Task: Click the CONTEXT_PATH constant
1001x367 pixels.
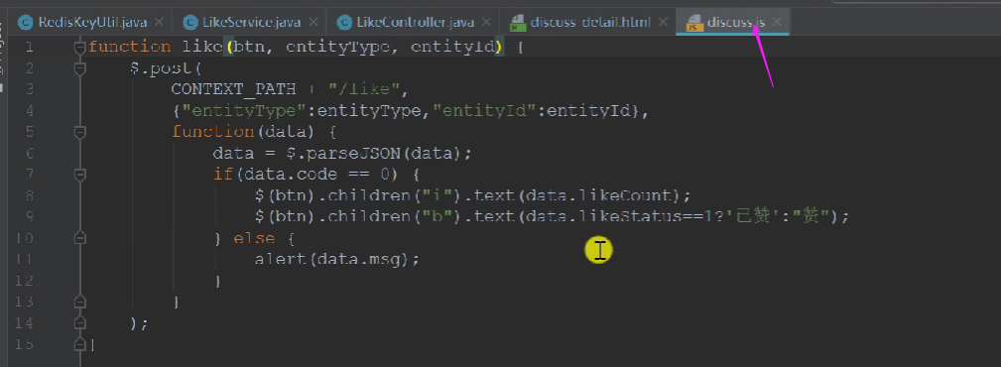Action: [233, 89]
